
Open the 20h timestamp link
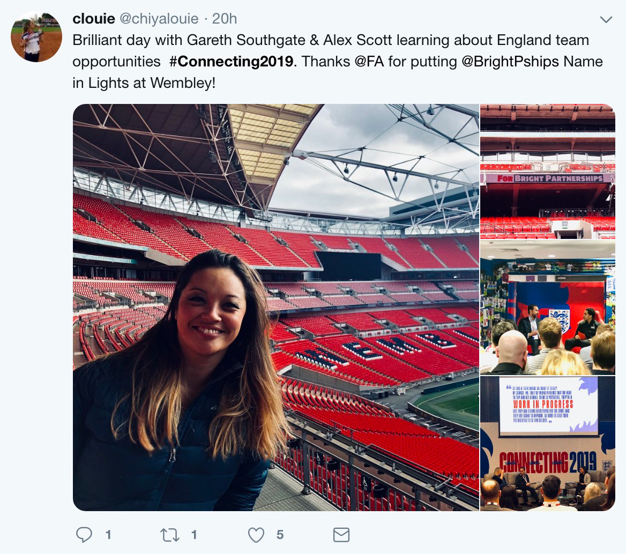225,19
